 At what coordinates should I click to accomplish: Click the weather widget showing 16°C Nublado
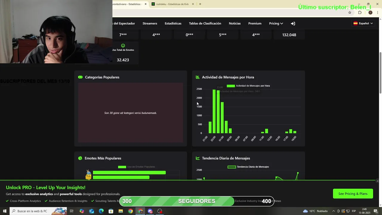pyautogui.click(x=315, y=211)
